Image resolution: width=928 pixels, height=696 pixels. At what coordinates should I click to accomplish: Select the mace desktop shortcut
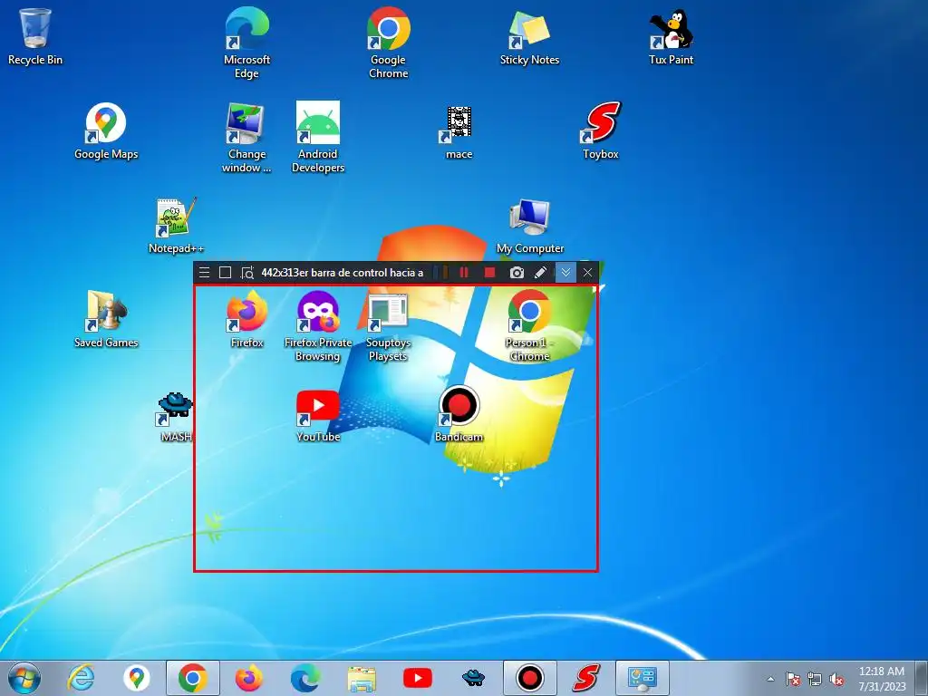click(x=459, y=130)
